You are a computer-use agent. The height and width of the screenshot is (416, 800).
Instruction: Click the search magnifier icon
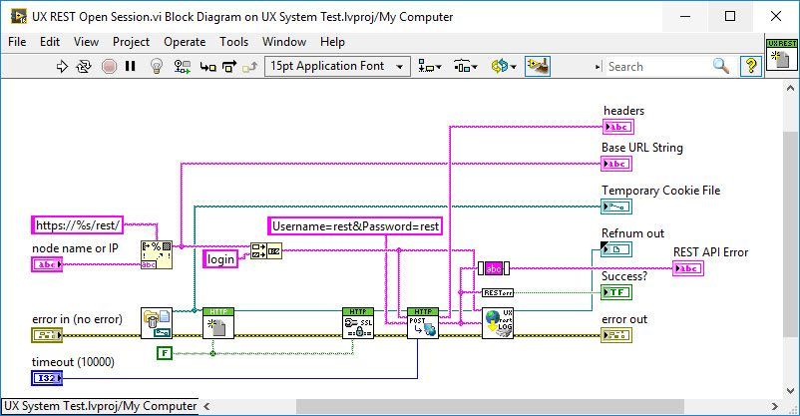(x=721, y=66)
